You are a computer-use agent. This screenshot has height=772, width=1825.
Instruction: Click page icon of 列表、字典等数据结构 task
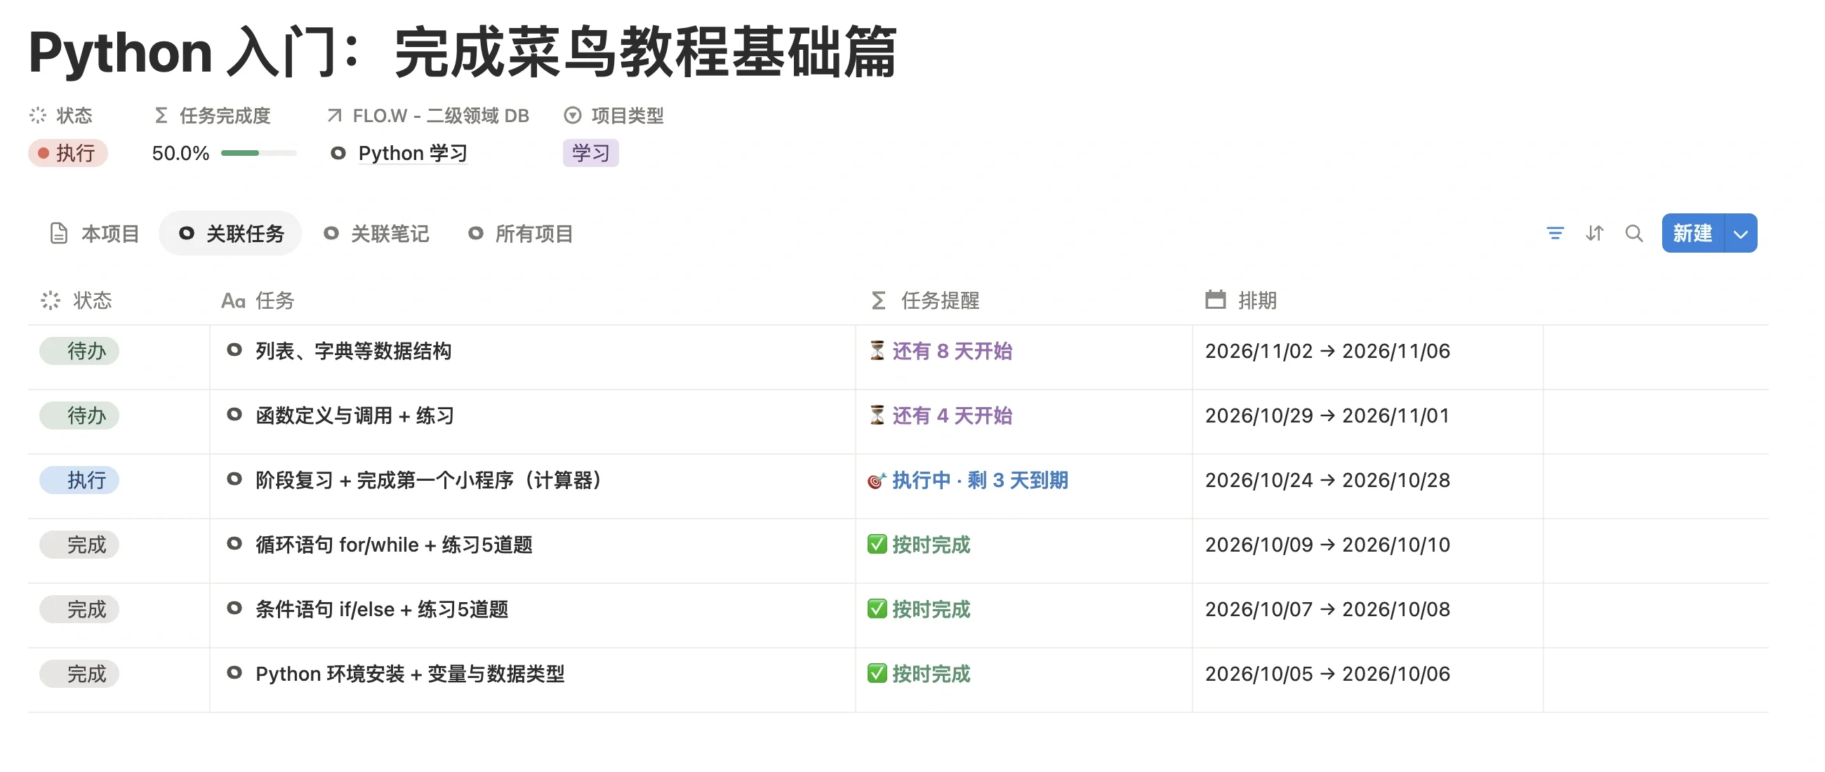[x=234, y=350]
